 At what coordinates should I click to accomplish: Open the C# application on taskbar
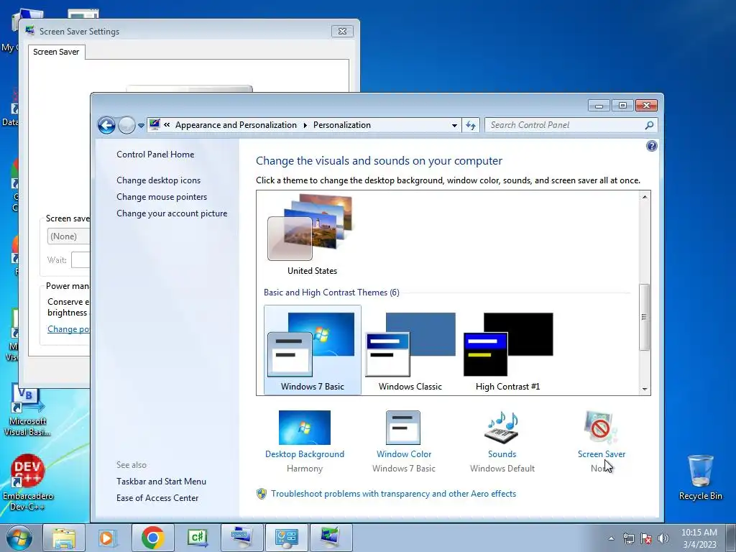(197, 538)
